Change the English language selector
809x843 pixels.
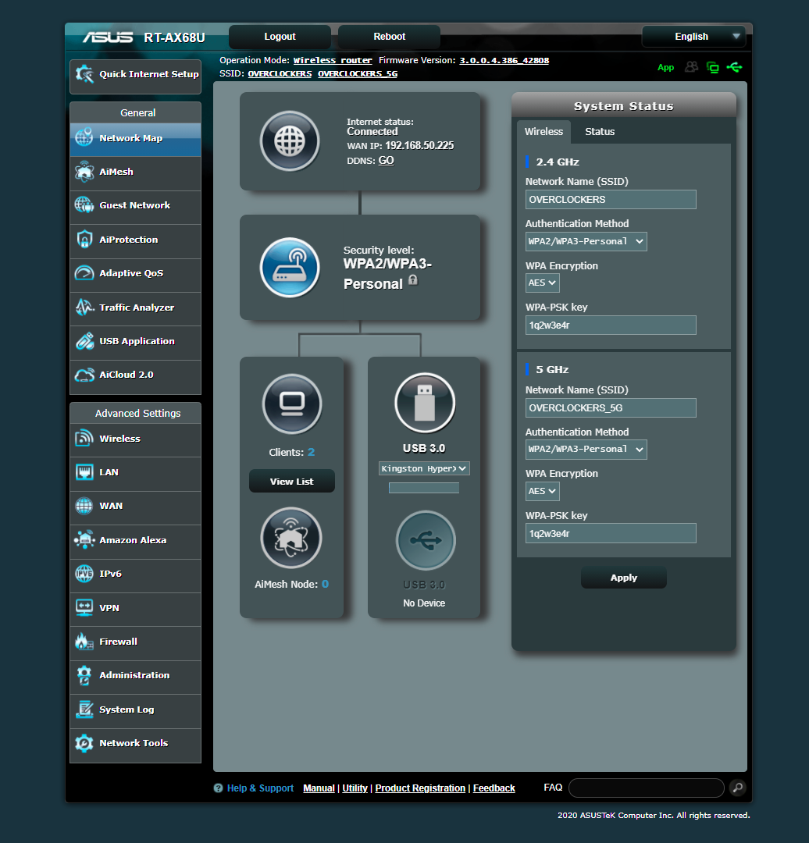point(693,36)
